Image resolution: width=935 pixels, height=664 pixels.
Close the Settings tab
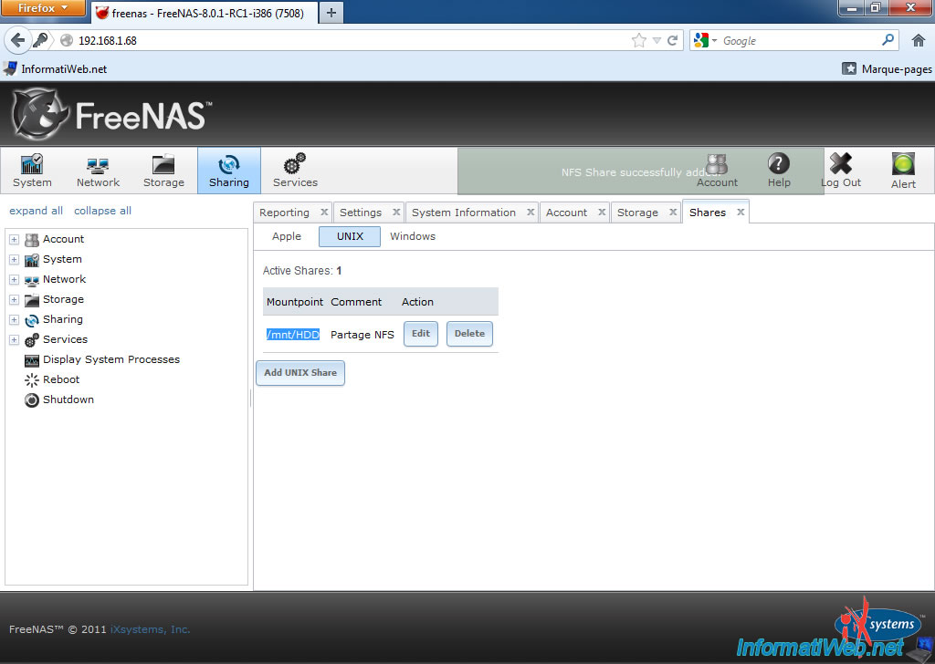click(396, 212)
